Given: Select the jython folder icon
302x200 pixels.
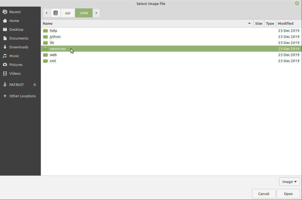Looking at the screenshot, I should (45, 37).
